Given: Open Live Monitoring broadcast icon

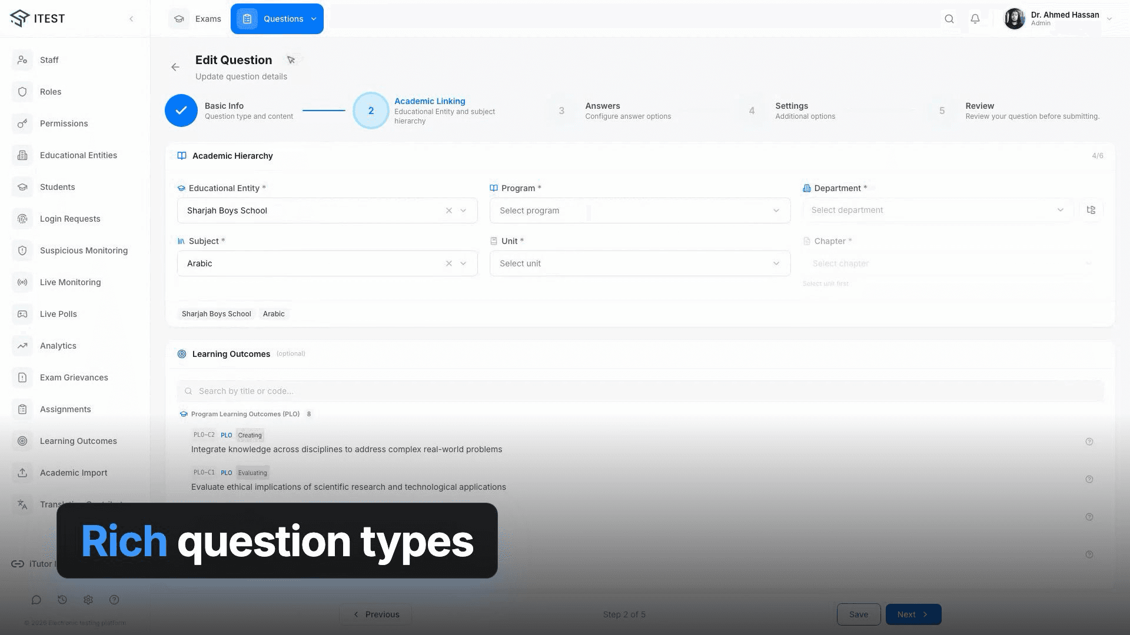Looking at the screenshot, I should [22, 282].
